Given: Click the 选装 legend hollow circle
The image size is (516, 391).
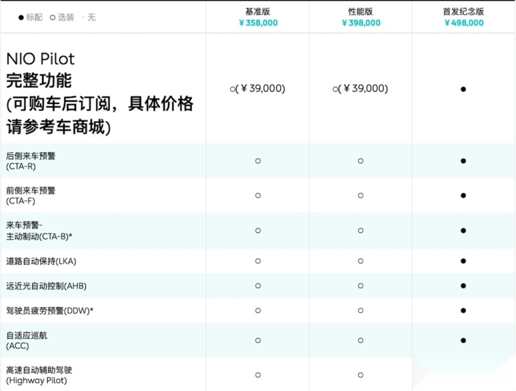Looking at the screenshot, I should [53, 18].
